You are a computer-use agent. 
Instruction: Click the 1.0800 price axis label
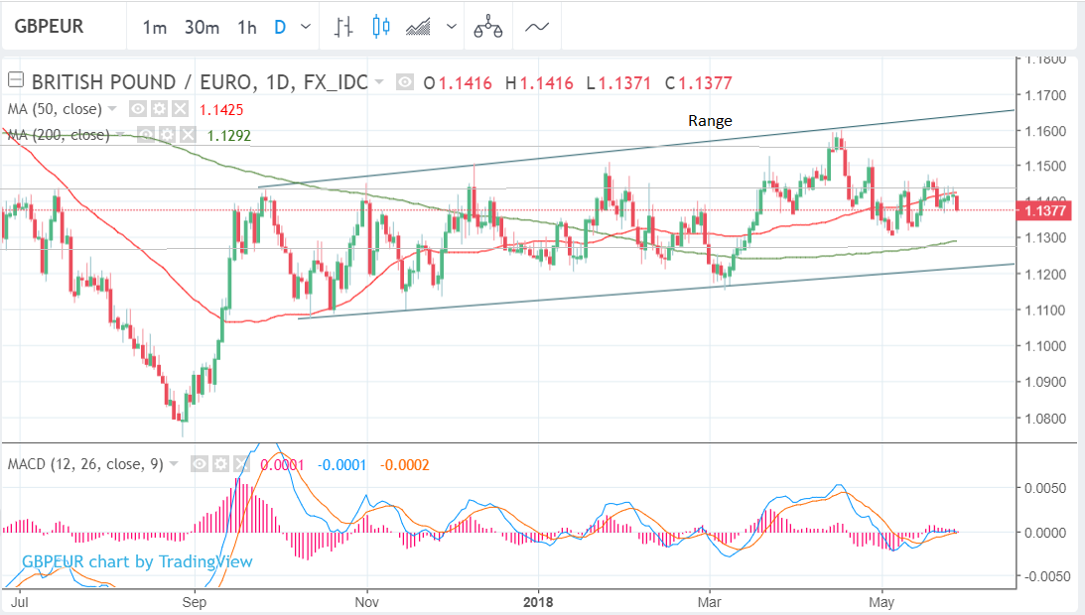1045,418
